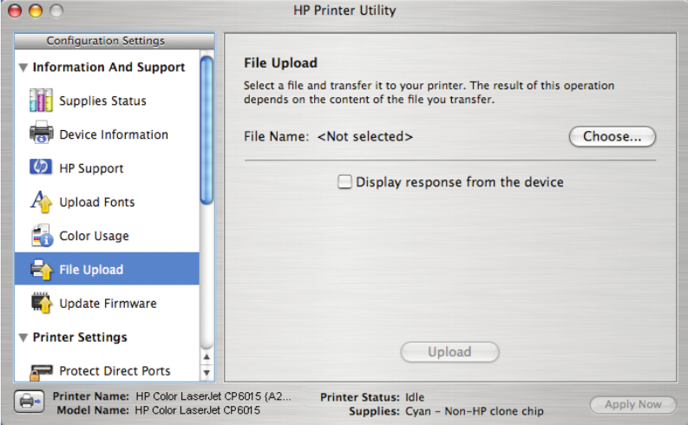Select the File Upload list row
The image size is (688, 425).
tap(107, 269)
